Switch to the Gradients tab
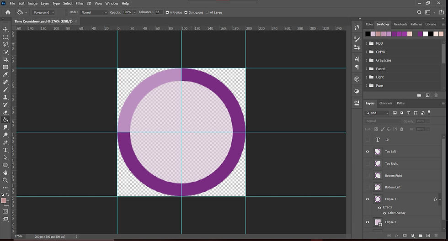The height and width of the screenshot is (241, 448). click(400, 24)
